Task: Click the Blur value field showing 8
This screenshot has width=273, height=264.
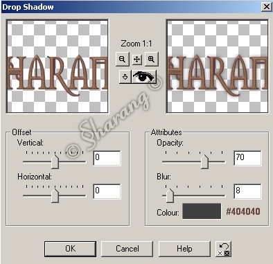Action: pos(247,191)
